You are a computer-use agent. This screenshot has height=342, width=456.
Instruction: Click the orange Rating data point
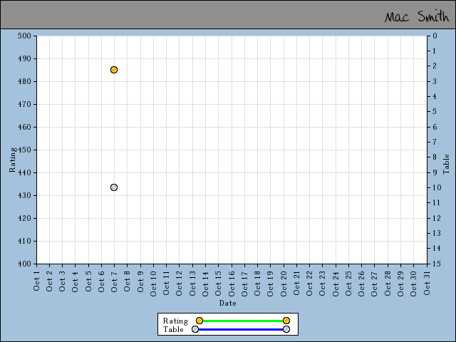click(114, 70)
